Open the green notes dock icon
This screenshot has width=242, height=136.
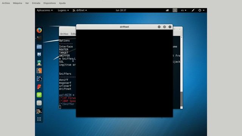tap(39, 95)
